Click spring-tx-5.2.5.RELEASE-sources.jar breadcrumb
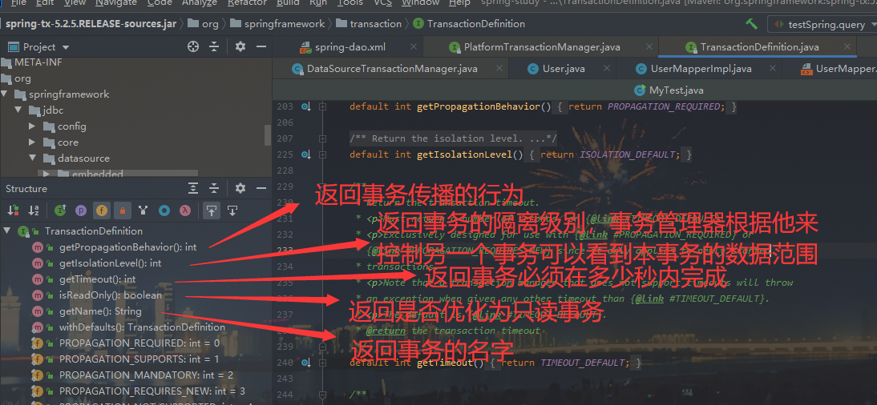 (91, 24)
